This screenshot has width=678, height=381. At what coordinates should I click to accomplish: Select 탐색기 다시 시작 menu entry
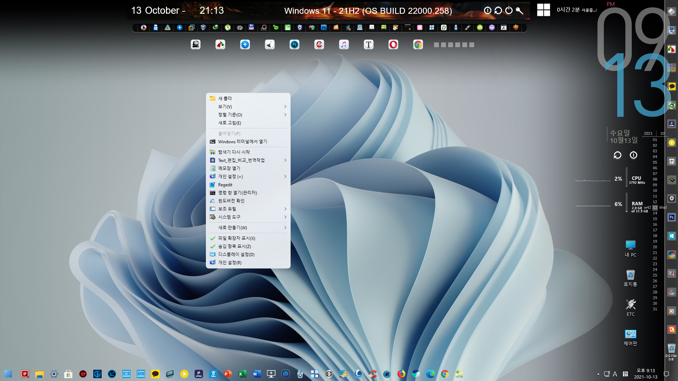coord(248,152)
